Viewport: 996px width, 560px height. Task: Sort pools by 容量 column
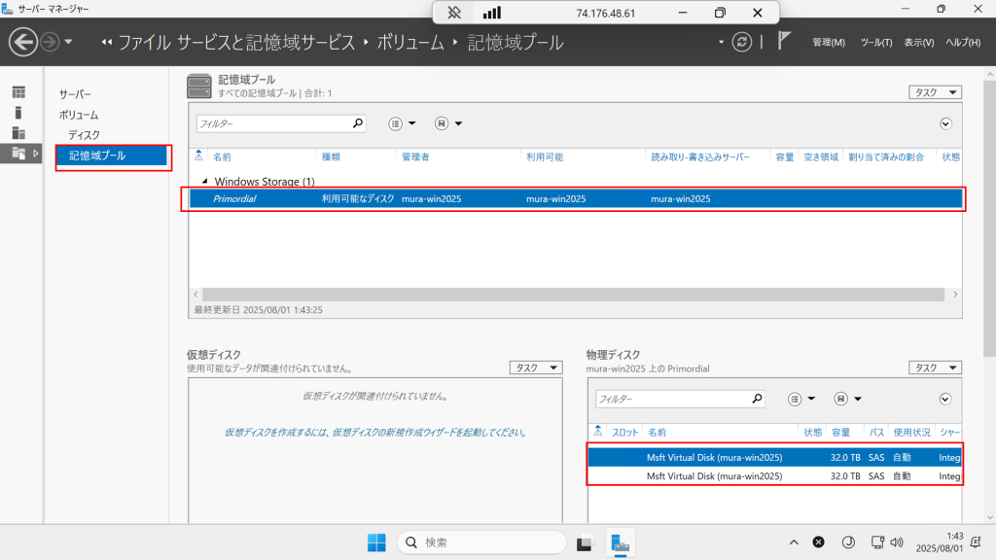(x=785, y=157)
